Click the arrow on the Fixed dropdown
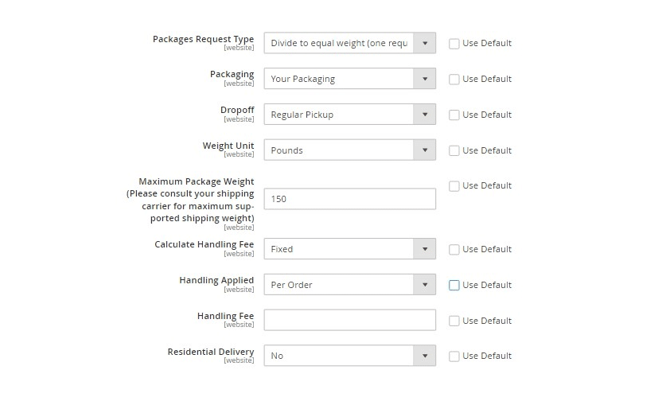The height and width of the screenshot is (405, 666). coord(424,249)
